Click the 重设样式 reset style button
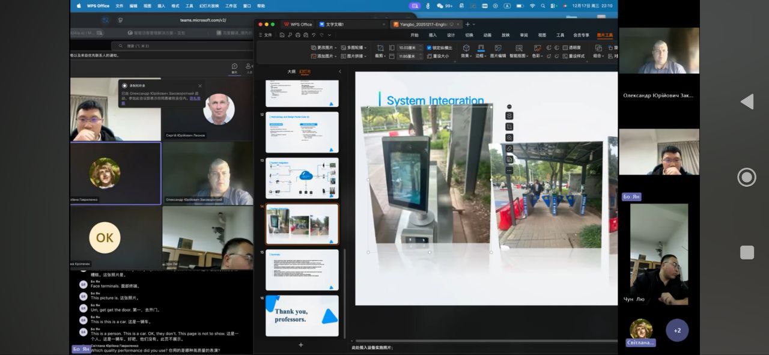The image size is (769, 355). pos(575,56)
